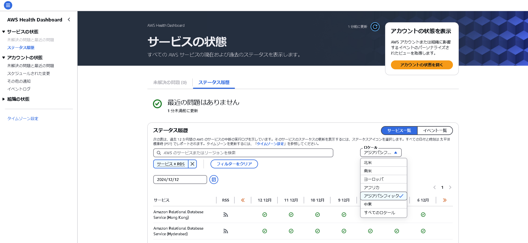Click the RSS column header
The image size is (528, 243).
coord(225,200)
